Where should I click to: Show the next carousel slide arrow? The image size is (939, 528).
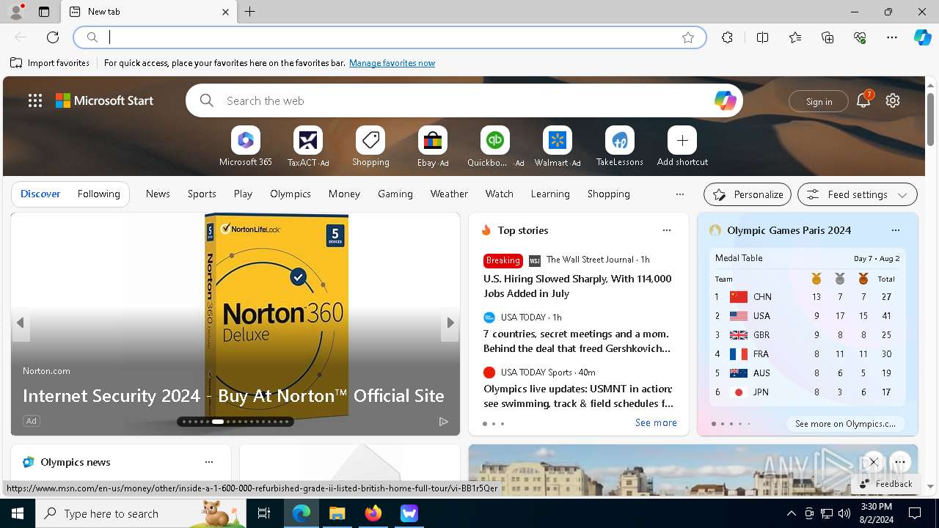point(450,323)
